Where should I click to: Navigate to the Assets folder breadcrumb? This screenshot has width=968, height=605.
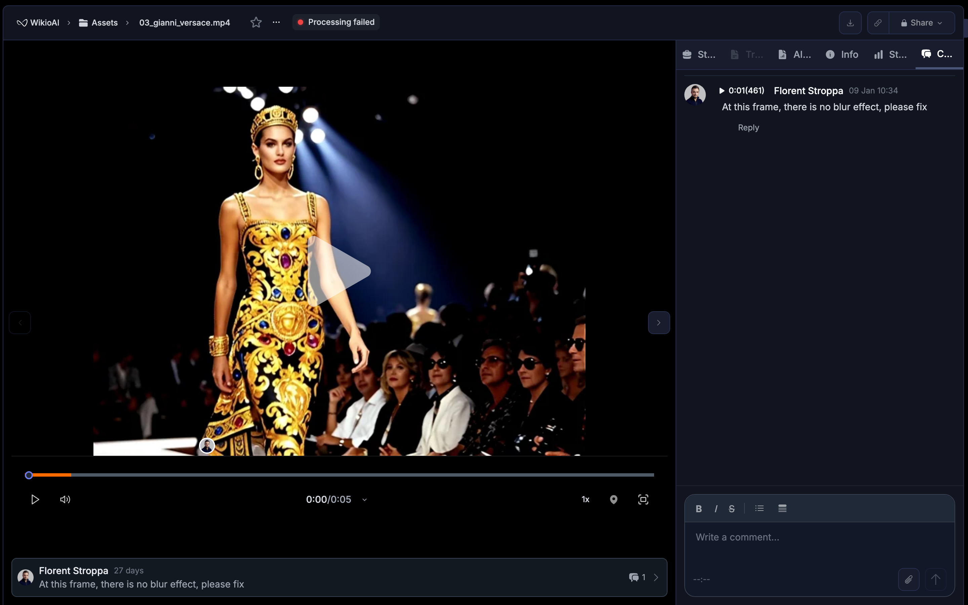pyautogui.click(x=105, y=23)
